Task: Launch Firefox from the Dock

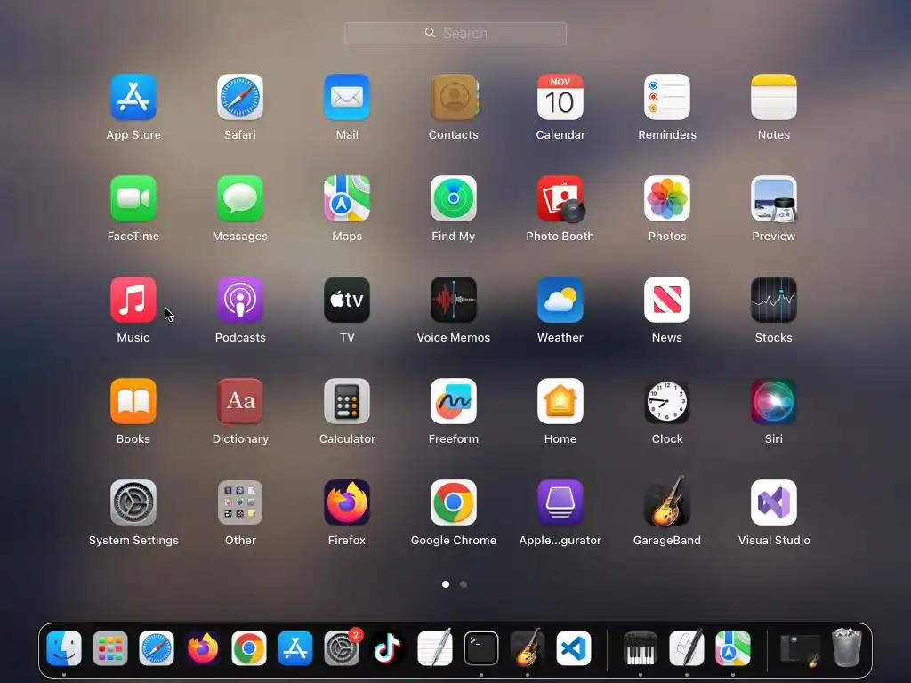Action: [x=203, y=648]
